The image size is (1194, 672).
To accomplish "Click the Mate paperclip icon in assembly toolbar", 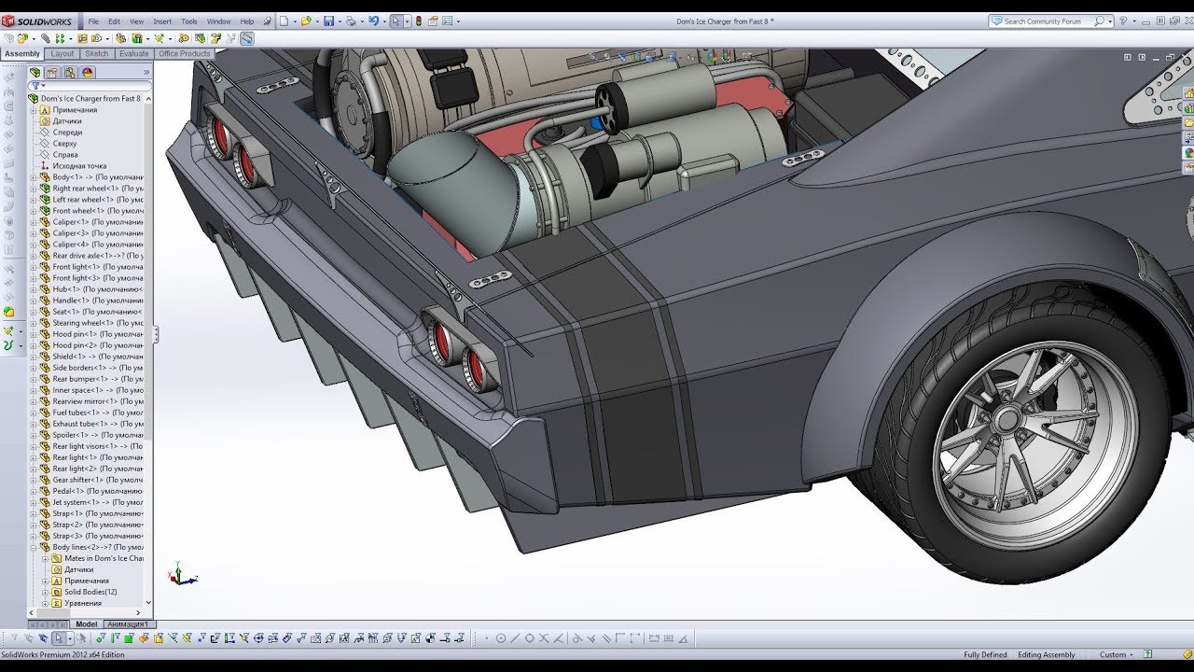I will click(x=45, y=38).
